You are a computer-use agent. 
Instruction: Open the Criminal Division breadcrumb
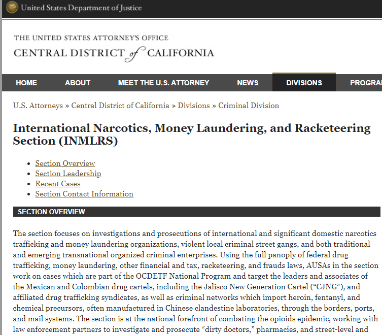tap(249, 106)
